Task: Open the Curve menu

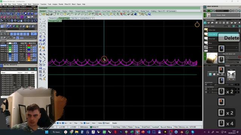Action: [x=14, y=4]
